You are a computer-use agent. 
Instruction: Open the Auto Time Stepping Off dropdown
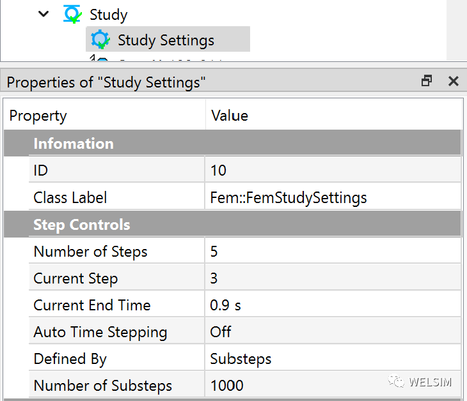(333, 332)
